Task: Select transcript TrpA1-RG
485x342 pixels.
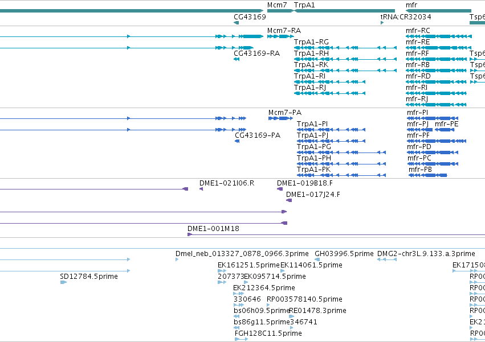Action: click(x=311, y=42)
